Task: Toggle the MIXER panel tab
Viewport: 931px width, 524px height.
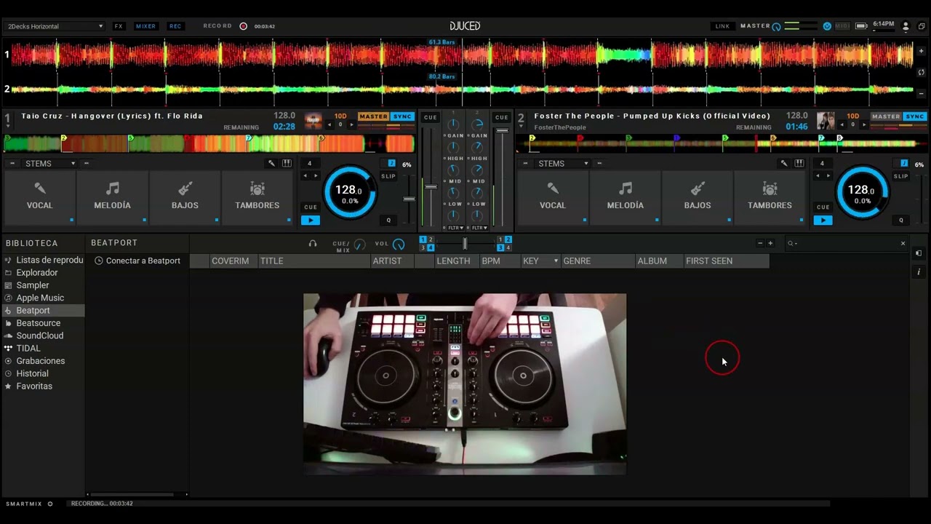Action: pos(145,26)
